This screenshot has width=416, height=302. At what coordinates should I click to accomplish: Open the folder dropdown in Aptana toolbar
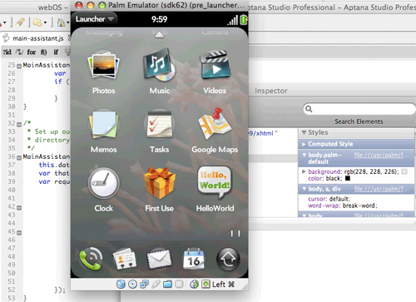[45, 22]
